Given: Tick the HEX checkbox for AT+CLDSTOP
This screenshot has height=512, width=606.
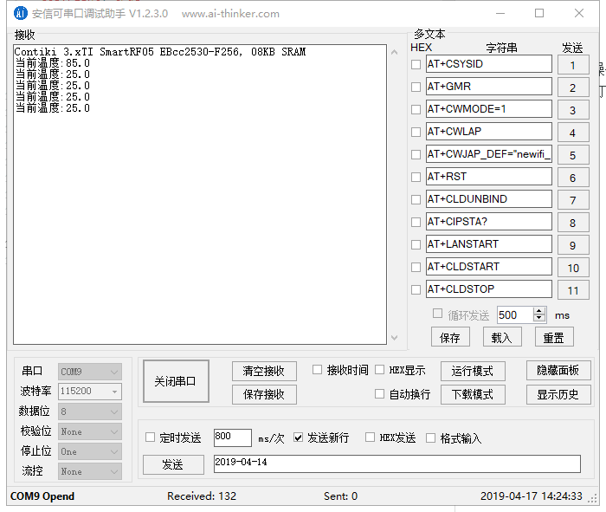Looking at the screenshot, I should 416,289.
